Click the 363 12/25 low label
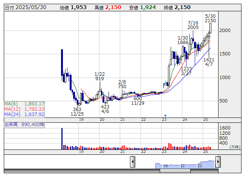The height and width of the screenshot is (177, 246). click(77, 111)
